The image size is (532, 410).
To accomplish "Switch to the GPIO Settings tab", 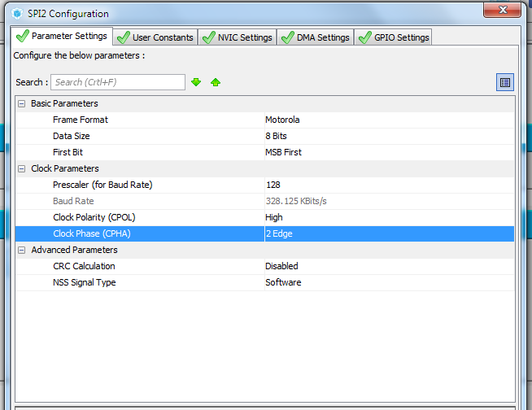I will point(393,37).
